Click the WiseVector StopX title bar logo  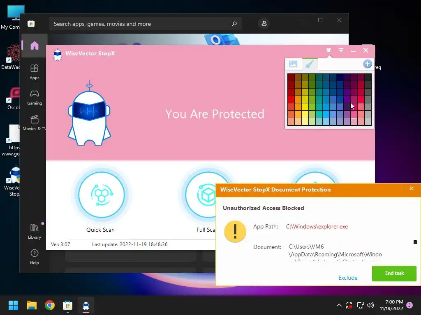click(x=58, y=55)
